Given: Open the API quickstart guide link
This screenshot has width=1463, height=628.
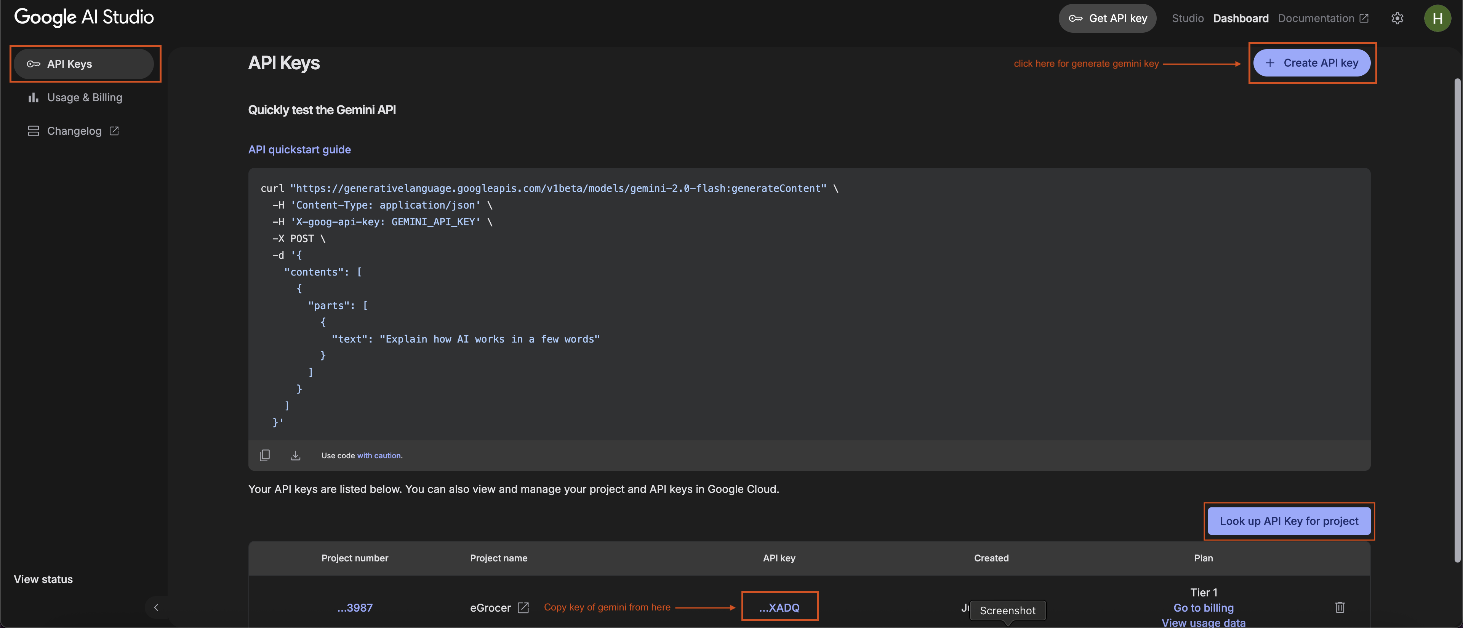Looking at the screenshot, I should (299, 150).
